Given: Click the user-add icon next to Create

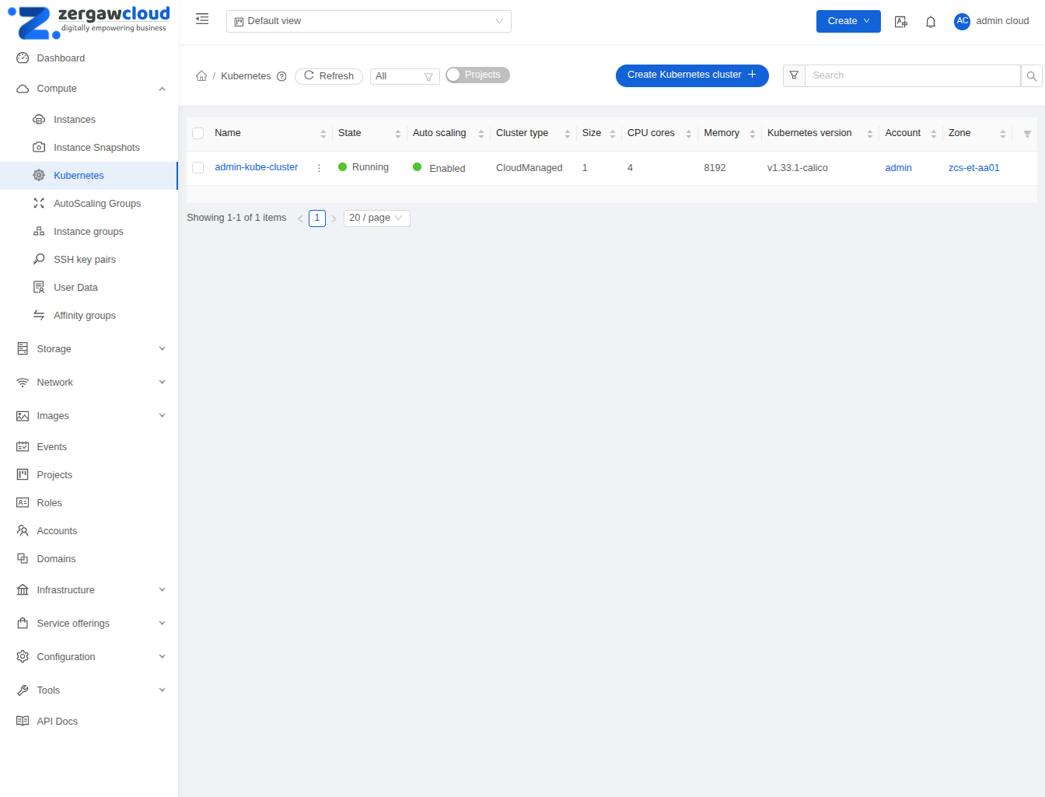Looking at the screenshot, I should (900, 21).
